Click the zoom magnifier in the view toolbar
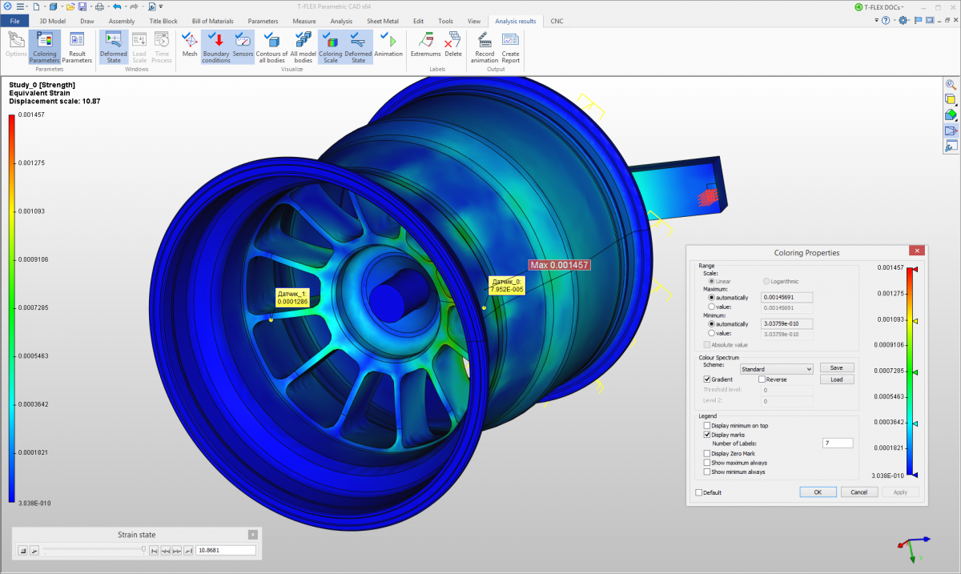 pyautogui.click(x=951, y=84)
